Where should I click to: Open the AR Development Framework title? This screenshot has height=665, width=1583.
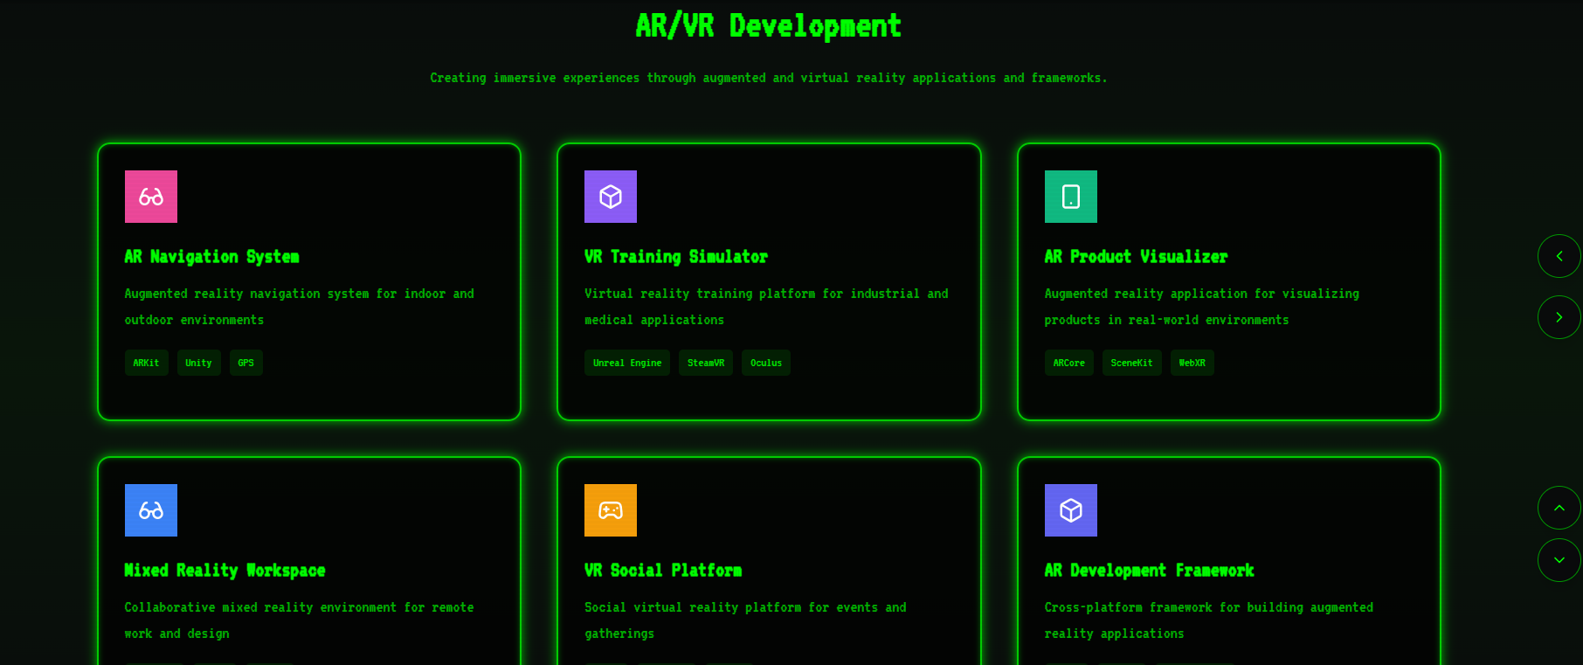click(x=1149, y=571)
